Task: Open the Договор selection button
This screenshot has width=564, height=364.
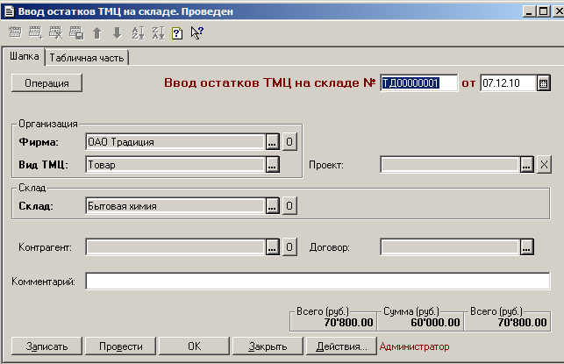Action: [x=526, y=247]
